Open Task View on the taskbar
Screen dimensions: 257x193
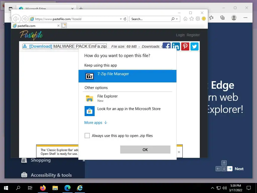30,188
